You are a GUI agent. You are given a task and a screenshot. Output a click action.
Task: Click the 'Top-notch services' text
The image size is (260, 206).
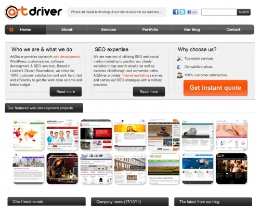199,59
